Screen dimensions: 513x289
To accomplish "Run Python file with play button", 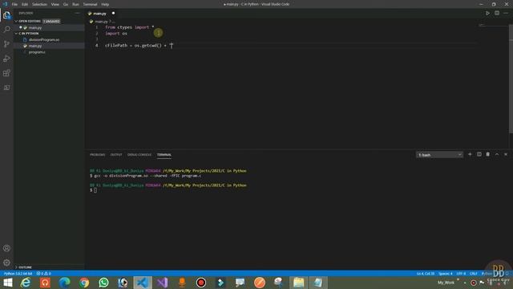I will (x=487, y=13).
